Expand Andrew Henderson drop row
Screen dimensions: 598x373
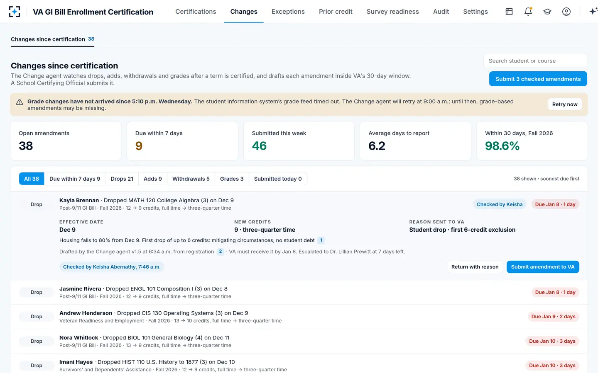click(x=299, y=317)
